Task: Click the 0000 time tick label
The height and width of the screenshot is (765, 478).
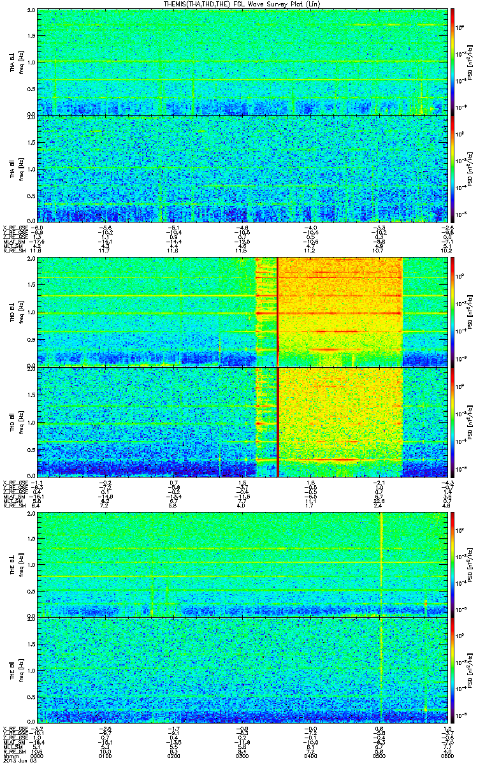Action: (38, 757)
